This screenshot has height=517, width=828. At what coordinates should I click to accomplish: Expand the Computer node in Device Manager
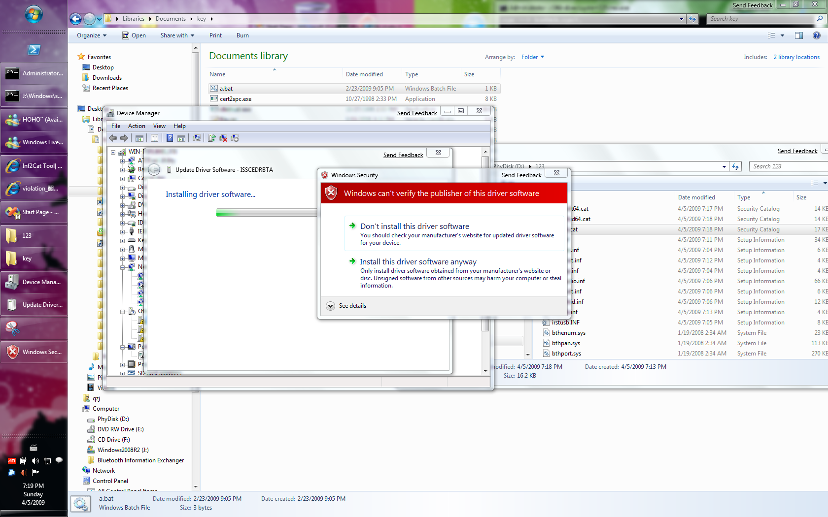click(122, 179)
